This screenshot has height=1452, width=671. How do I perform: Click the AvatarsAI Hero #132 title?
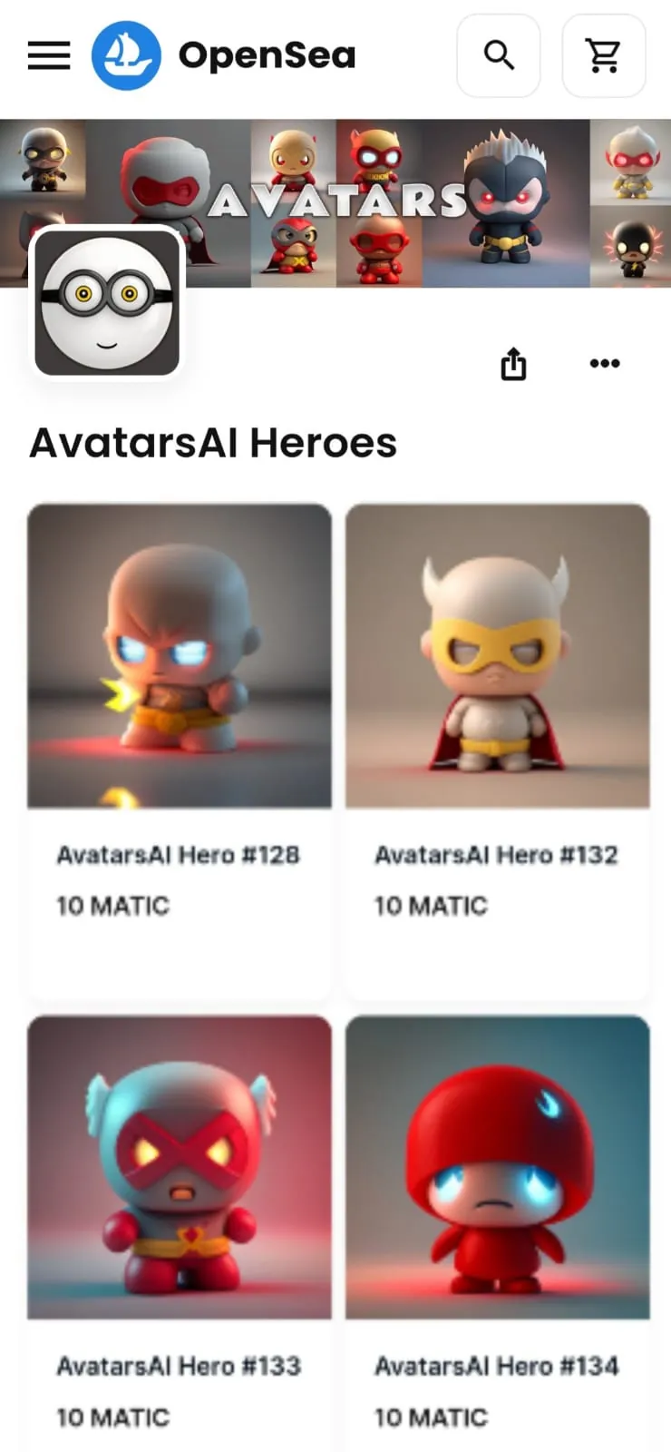point(496,855)
